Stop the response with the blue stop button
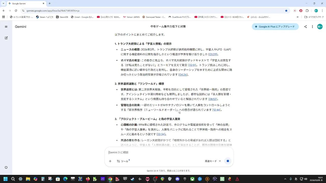 (228, 161)
